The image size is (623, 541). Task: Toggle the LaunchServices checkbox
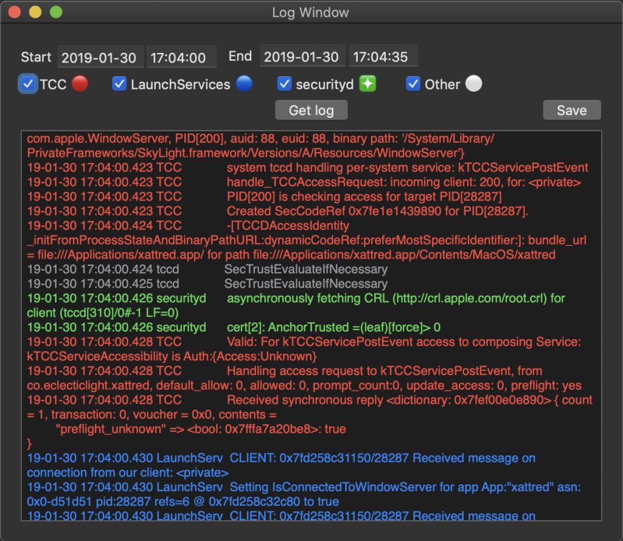click(119, 84)
